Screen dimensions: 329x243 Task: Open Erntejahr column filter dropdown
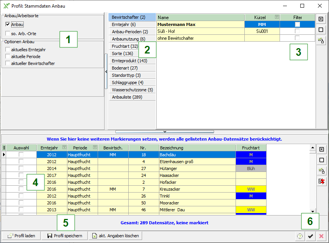[64, 148]
